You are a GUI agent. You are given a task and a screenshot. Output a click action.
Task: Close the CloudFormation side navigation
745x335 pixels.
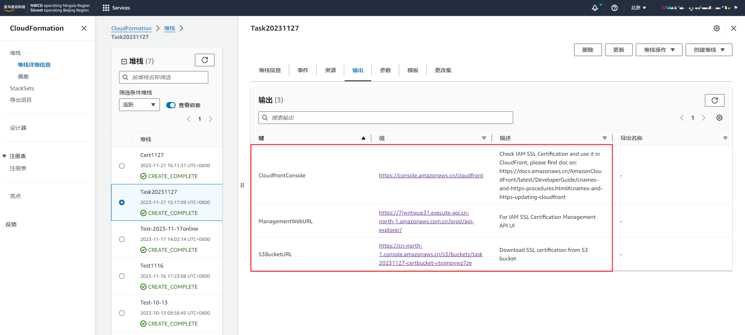pos(84,28)
